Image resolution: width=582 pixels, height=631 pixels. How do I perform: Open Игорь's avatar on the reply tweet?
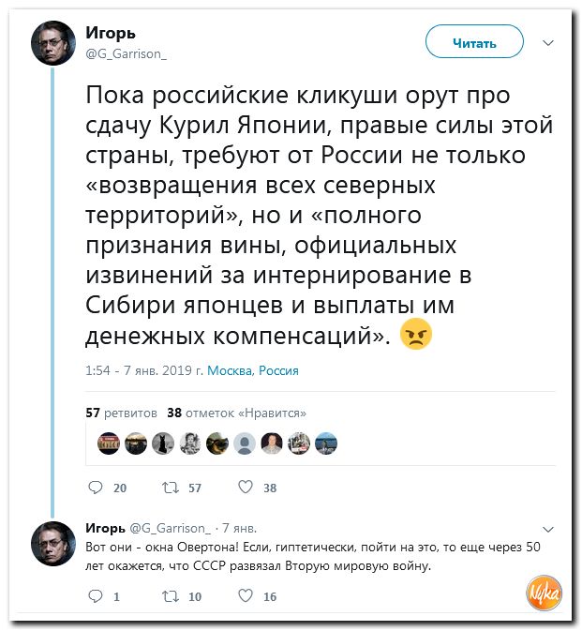pos(53,544)
